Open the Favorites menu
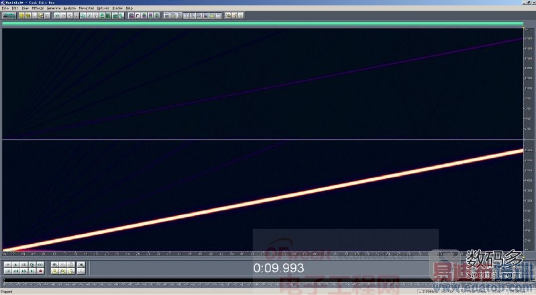 [x=86, y=8]
